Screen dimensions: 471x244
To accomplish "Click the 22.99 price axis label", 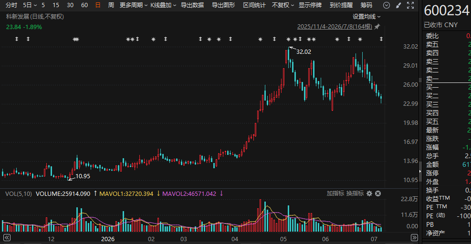I will pyautogui.click(x=410, y=103).
